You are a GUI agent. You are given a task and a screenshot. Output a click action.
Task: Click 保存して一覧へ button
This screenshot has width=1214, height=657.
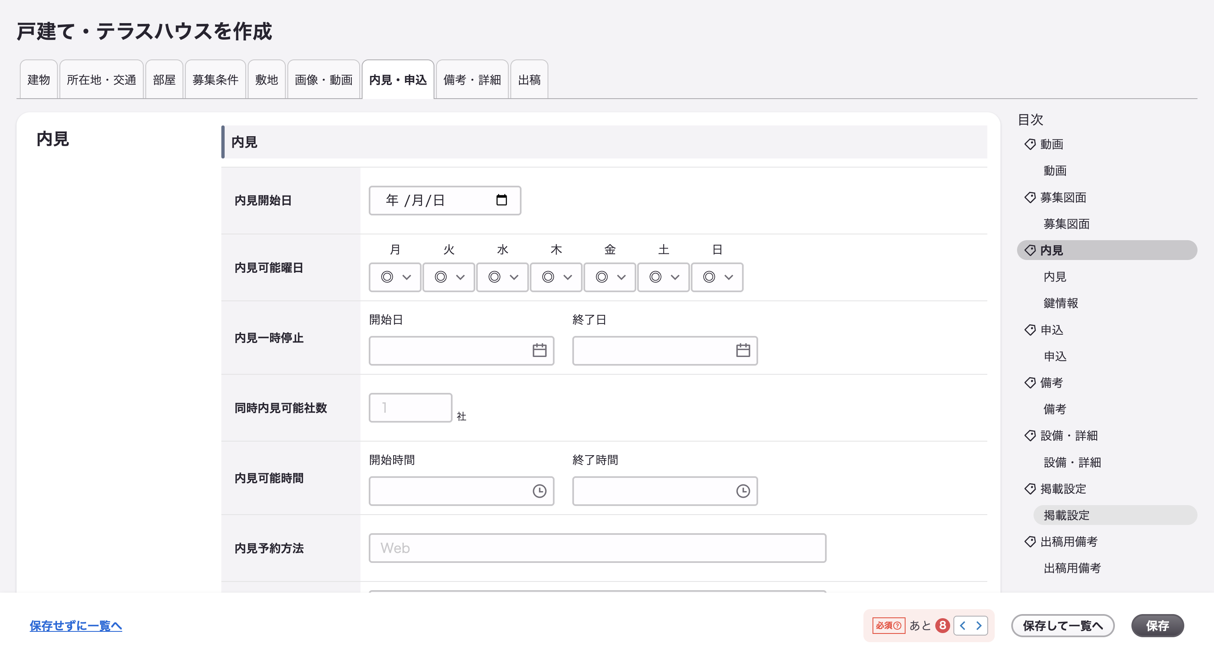[x=1063, y=626]
